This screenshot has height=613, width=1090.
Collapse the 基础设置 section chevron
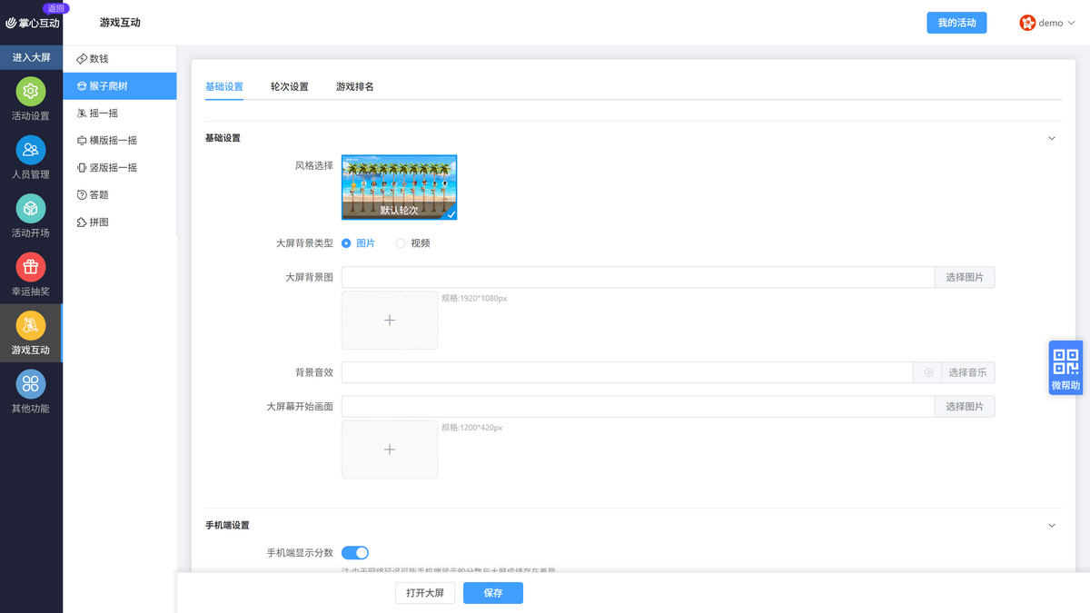pos(1052,138)
